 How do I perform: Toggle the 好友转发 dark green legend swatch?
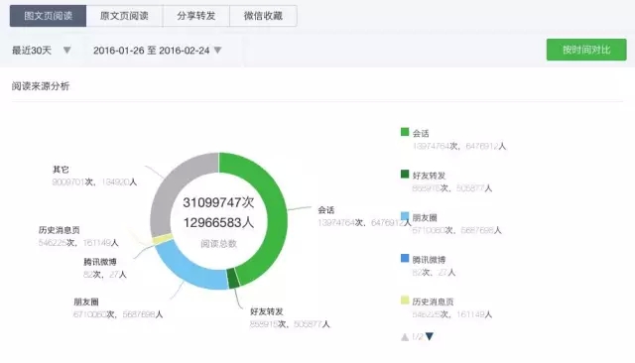click(405, 174)
